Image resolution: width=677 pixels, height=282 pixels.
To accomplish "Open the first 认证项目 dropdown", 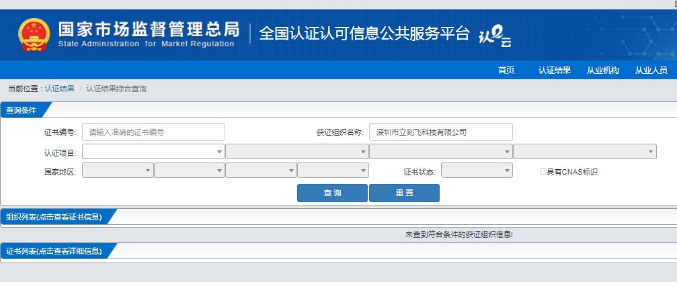I will pos(153,151).
